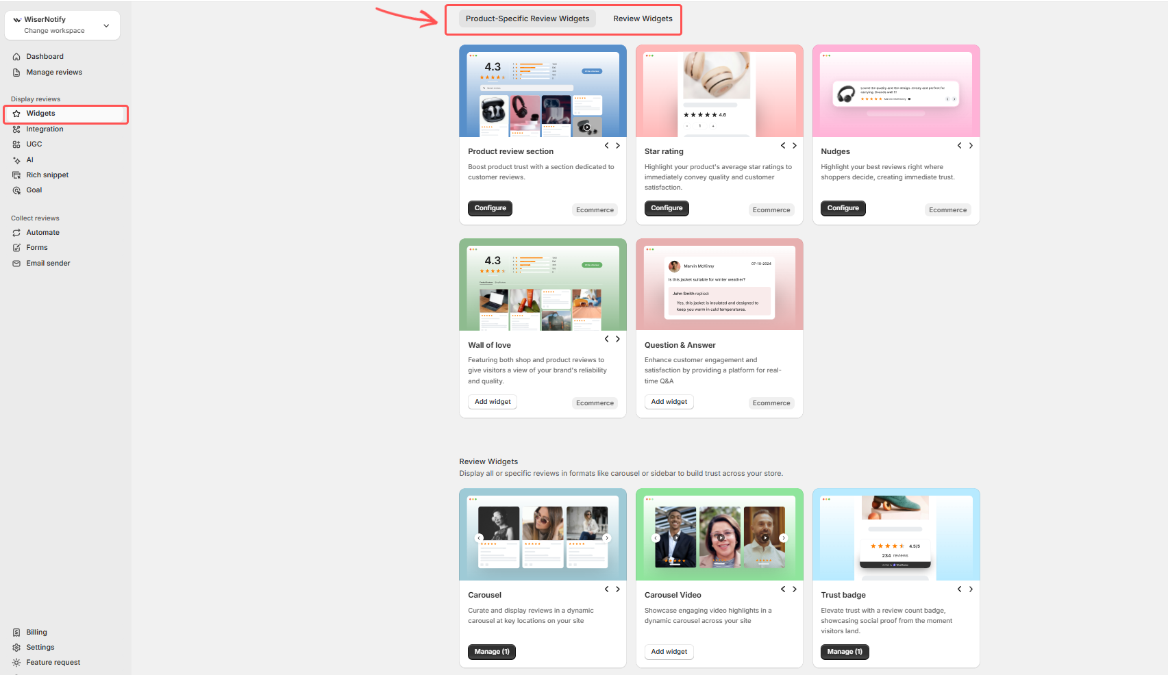Expand the WiserNotify workspace dropdown
The image size is (1168, 675).
coord(106,25)
